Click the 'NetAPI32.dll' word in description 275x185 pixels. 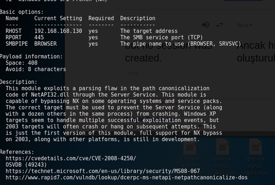50,95
